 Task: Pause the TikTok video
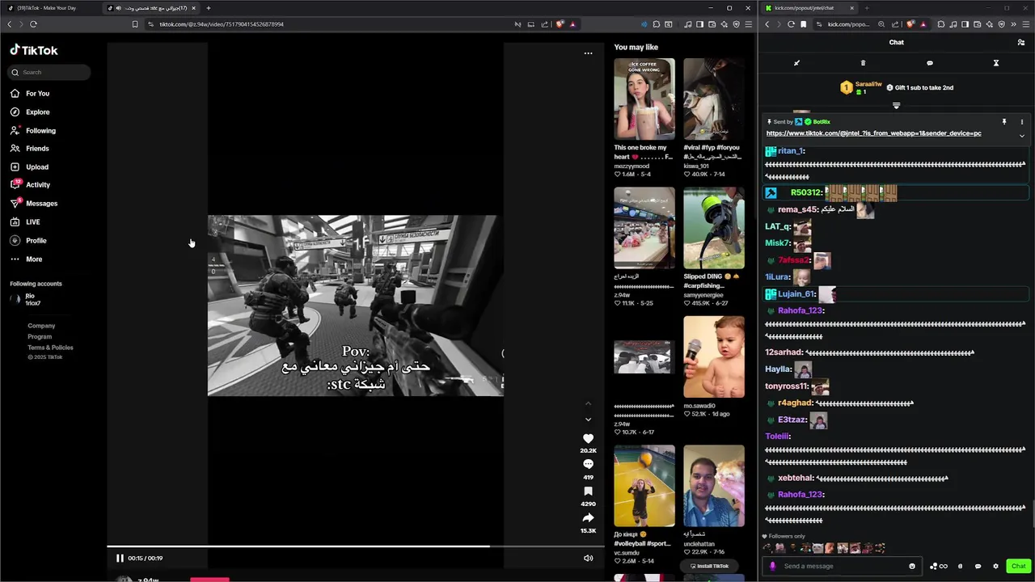tap(120, 558)
